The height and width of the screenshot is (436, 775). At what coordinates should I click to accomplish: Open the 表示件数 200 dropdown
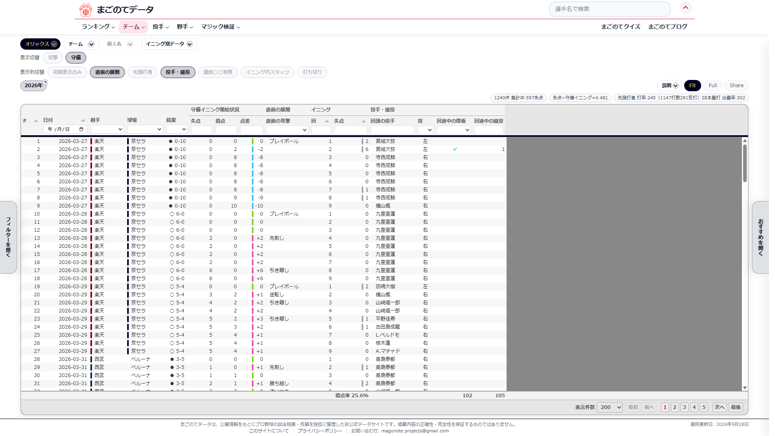click(x=610, y=407)
